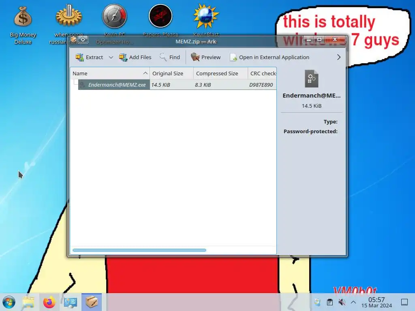Open the system settings taskbar icon
Viewport: 415px width, 311px height.
tap(71, 302)
